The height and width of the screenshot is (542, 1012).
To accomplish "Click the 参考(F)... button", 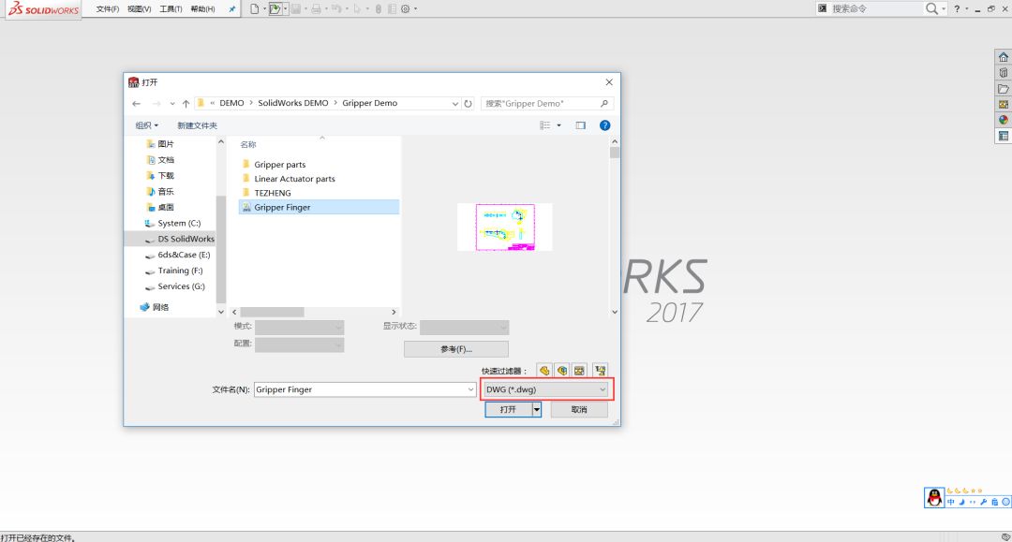I will point(456,348).
